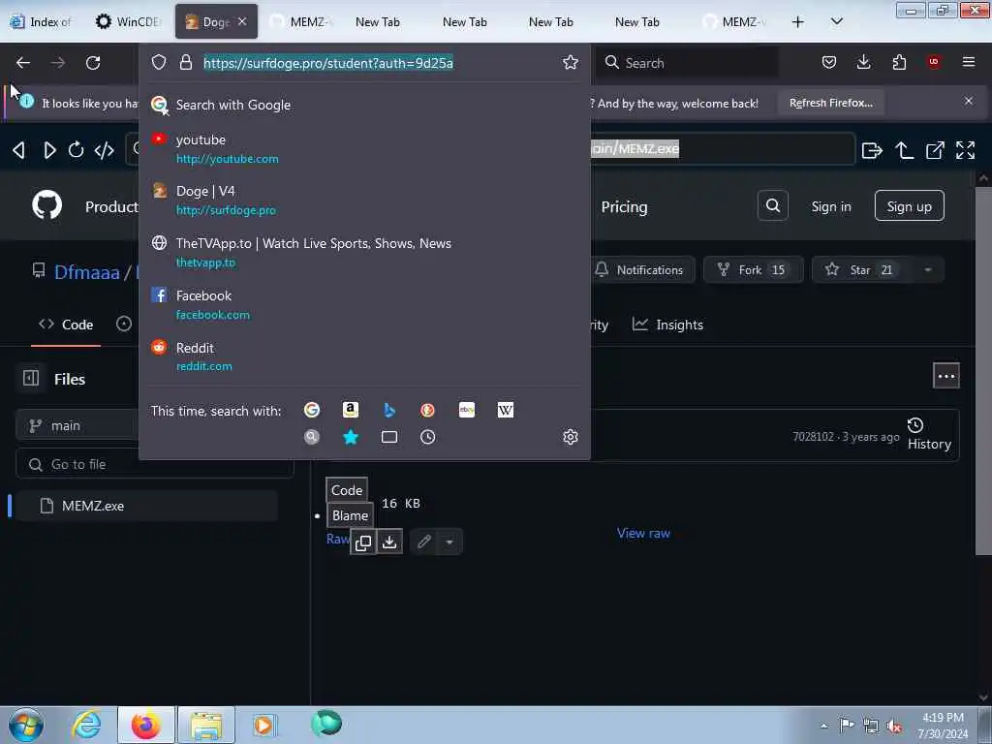Click inner proxy forward triangle icon
The height and width of the screenshot is (744, 992).
49,150
